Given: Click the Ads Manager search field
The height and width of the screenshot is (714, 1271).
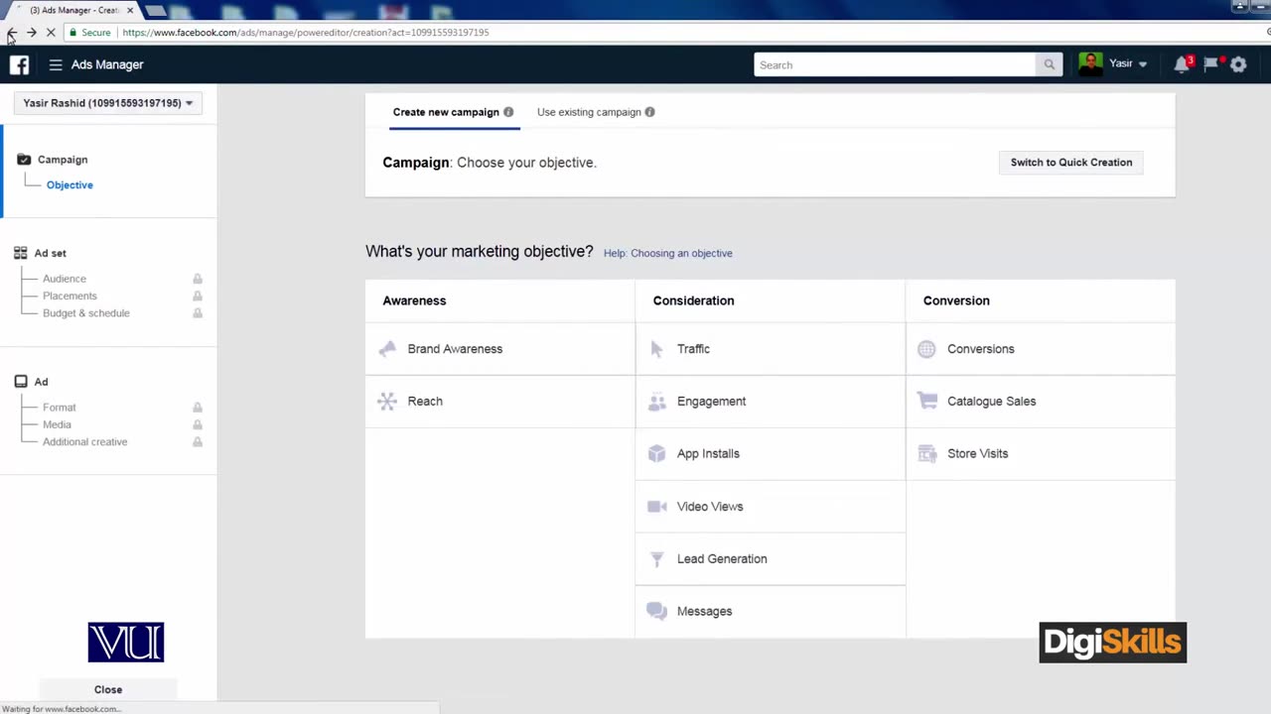Looking at the screenshot, I should (x=895, y=64).
